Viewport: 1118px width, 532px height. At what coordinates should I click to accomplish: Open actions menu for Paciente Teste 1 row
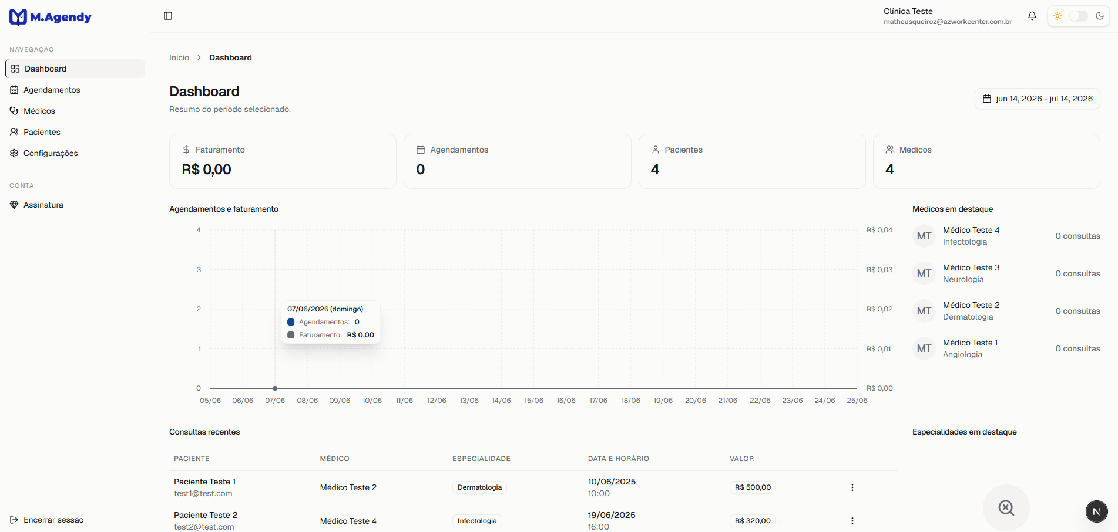(852, 487)
